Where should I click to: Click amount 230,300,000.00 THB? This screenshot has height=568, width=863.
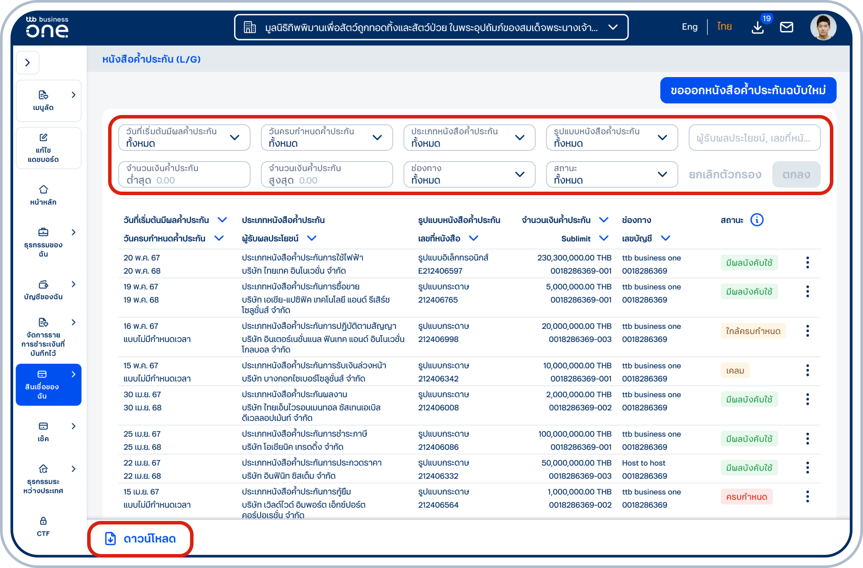pos(574,258)
